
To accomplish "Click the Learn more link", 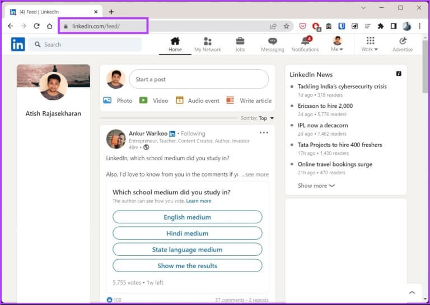I will (199, 201).
